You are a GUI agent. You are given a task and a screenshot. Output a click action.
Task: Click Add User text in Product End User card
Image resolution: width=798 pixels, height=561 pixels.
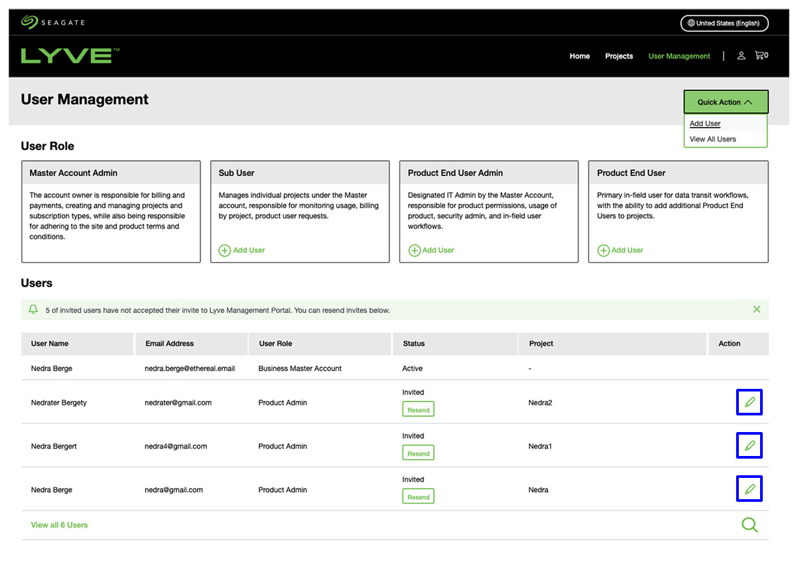click(x=627, y=251)
